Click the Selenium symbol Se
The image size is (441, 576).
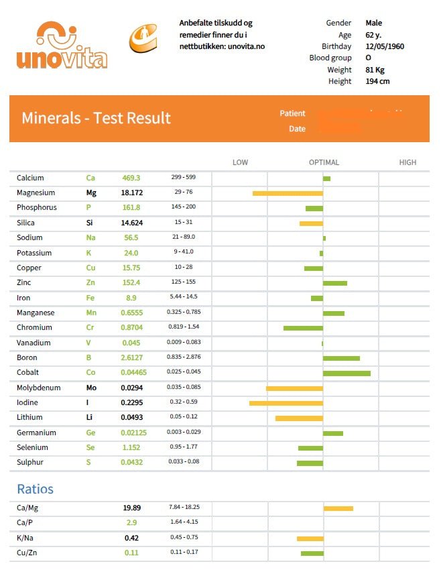[90, 448]
